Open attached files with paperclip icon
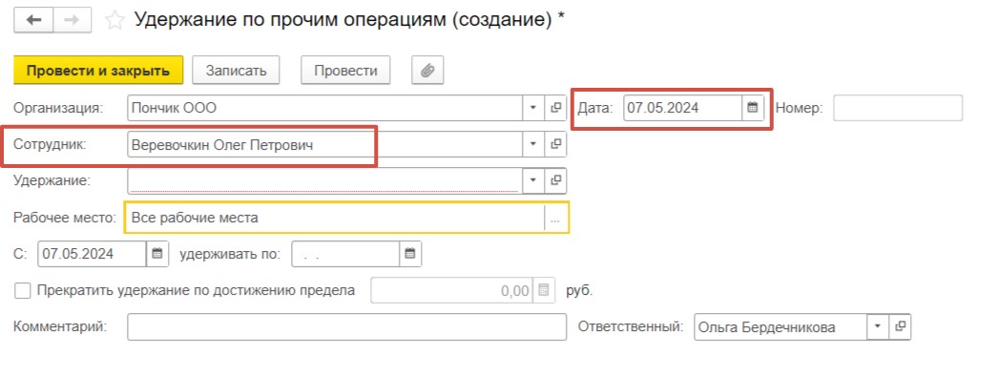Screen dimensions: 999x376 click(427, 70)
